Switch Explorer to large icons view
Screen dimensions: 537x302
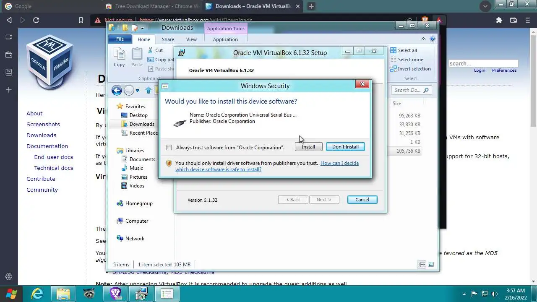click(431, 264)
